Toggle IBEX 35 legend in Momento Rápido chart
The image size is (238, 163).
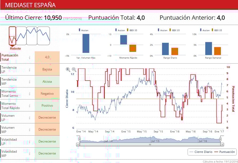[x=132, y=30]
